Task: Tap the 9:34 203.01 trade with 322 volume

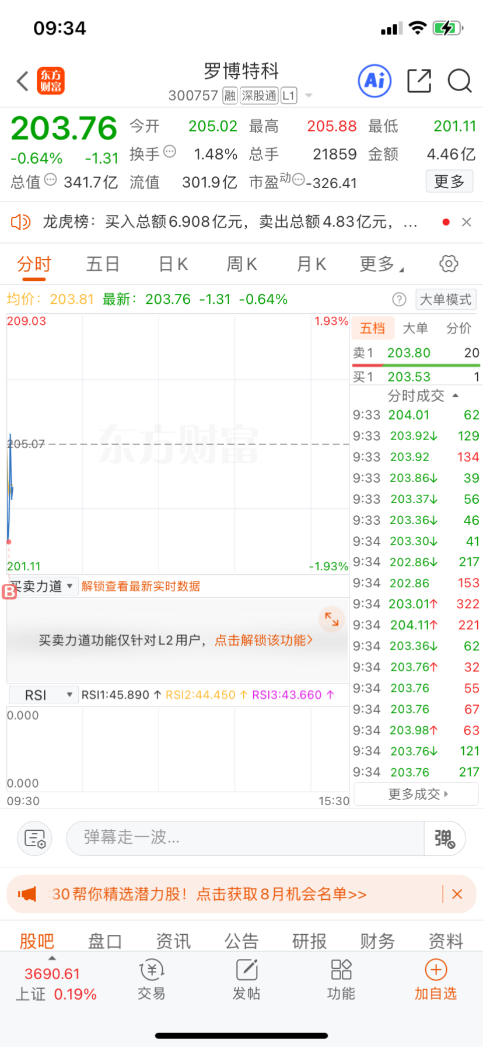Action: [x=416, y=604]
